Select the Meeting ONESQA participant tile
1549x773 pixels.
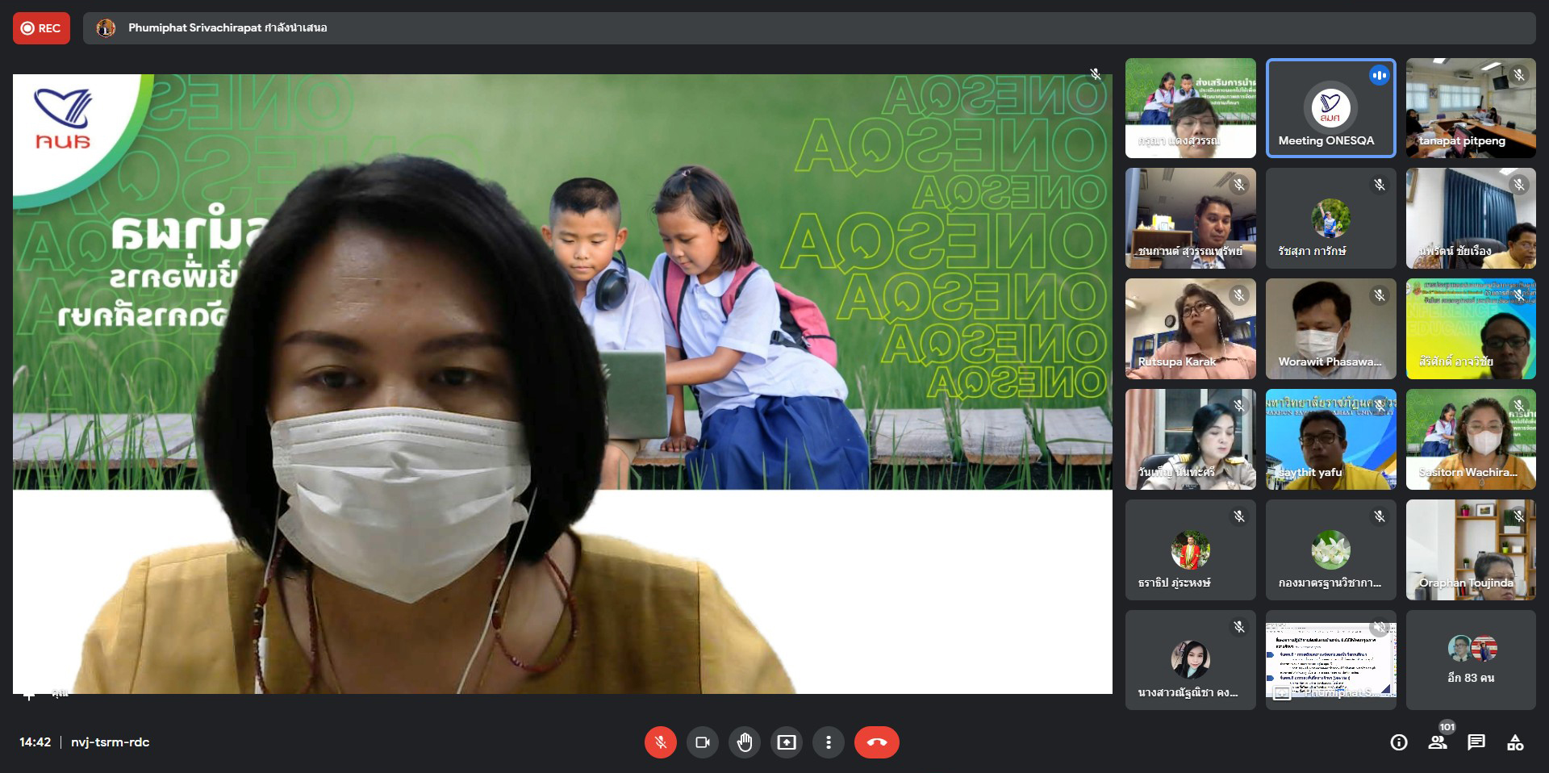1330,108
